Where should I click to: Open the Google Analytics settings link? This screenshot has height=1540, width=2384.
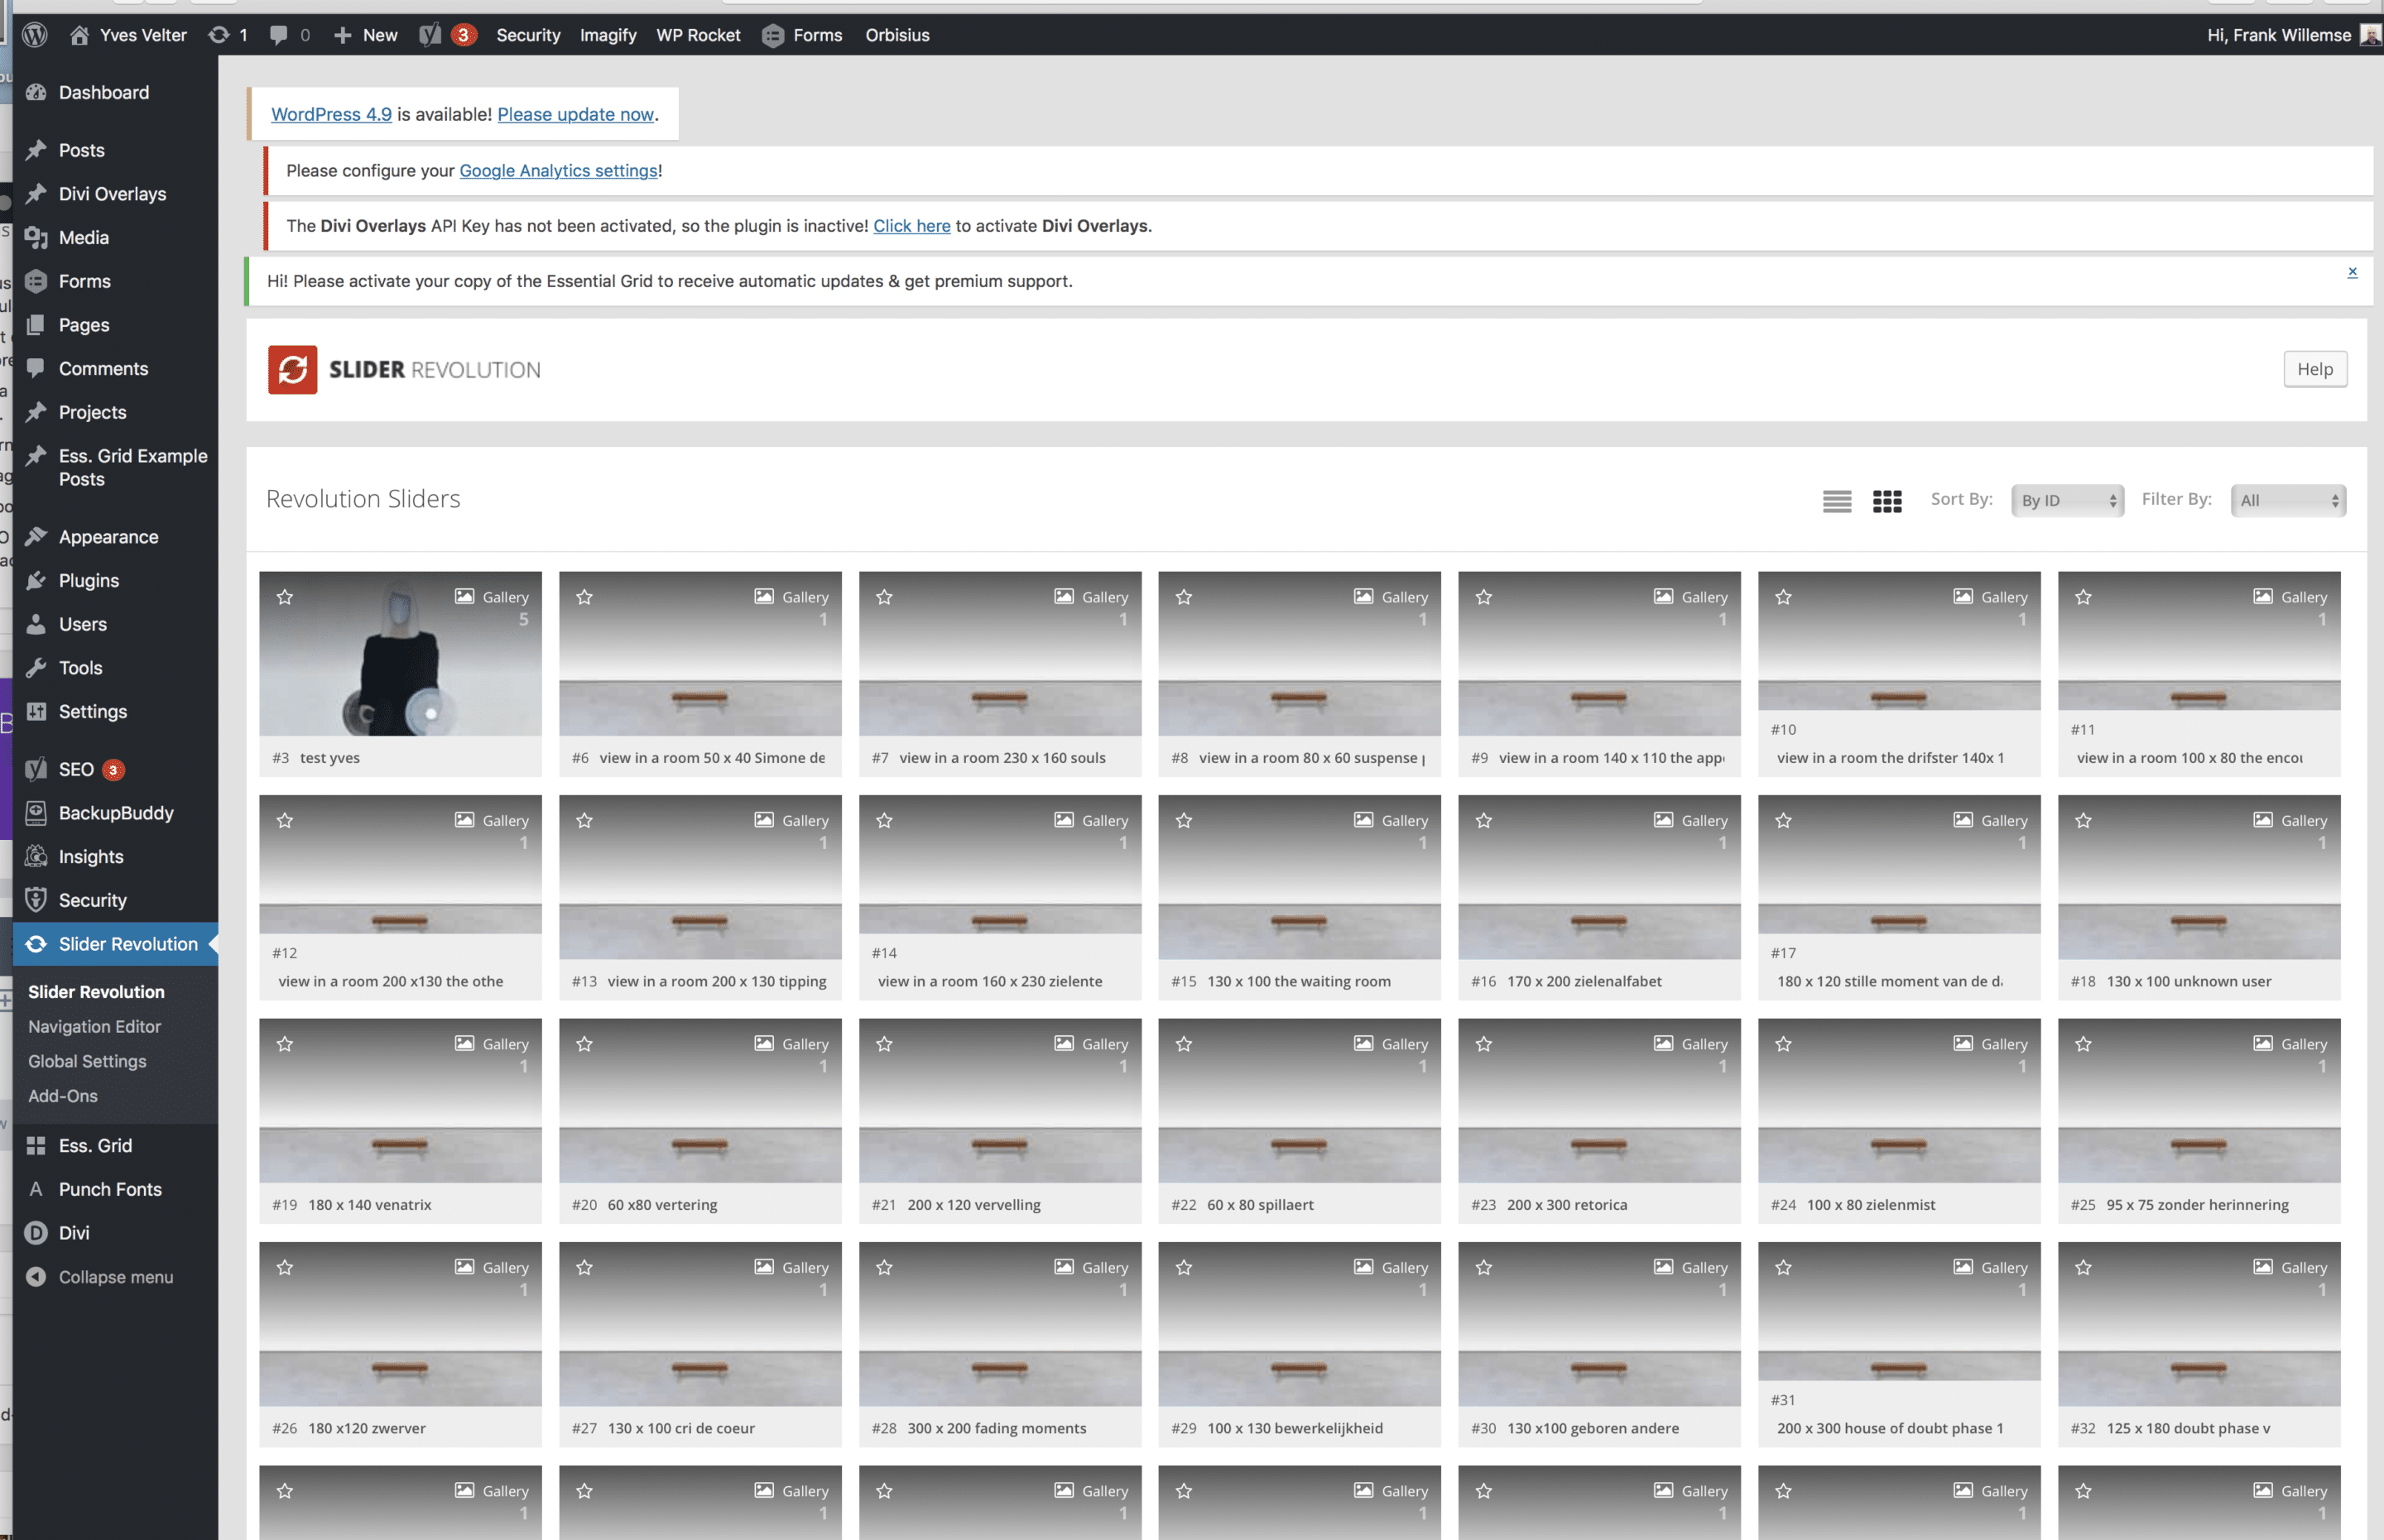[x=558, y=171]
